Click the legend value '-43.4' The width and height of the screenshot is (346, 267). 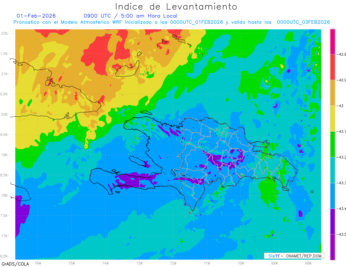pos(341,209)
